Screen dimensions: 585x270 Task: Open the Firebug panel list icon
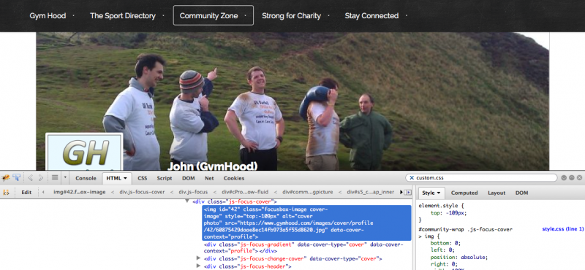click(x=55, y=178)
